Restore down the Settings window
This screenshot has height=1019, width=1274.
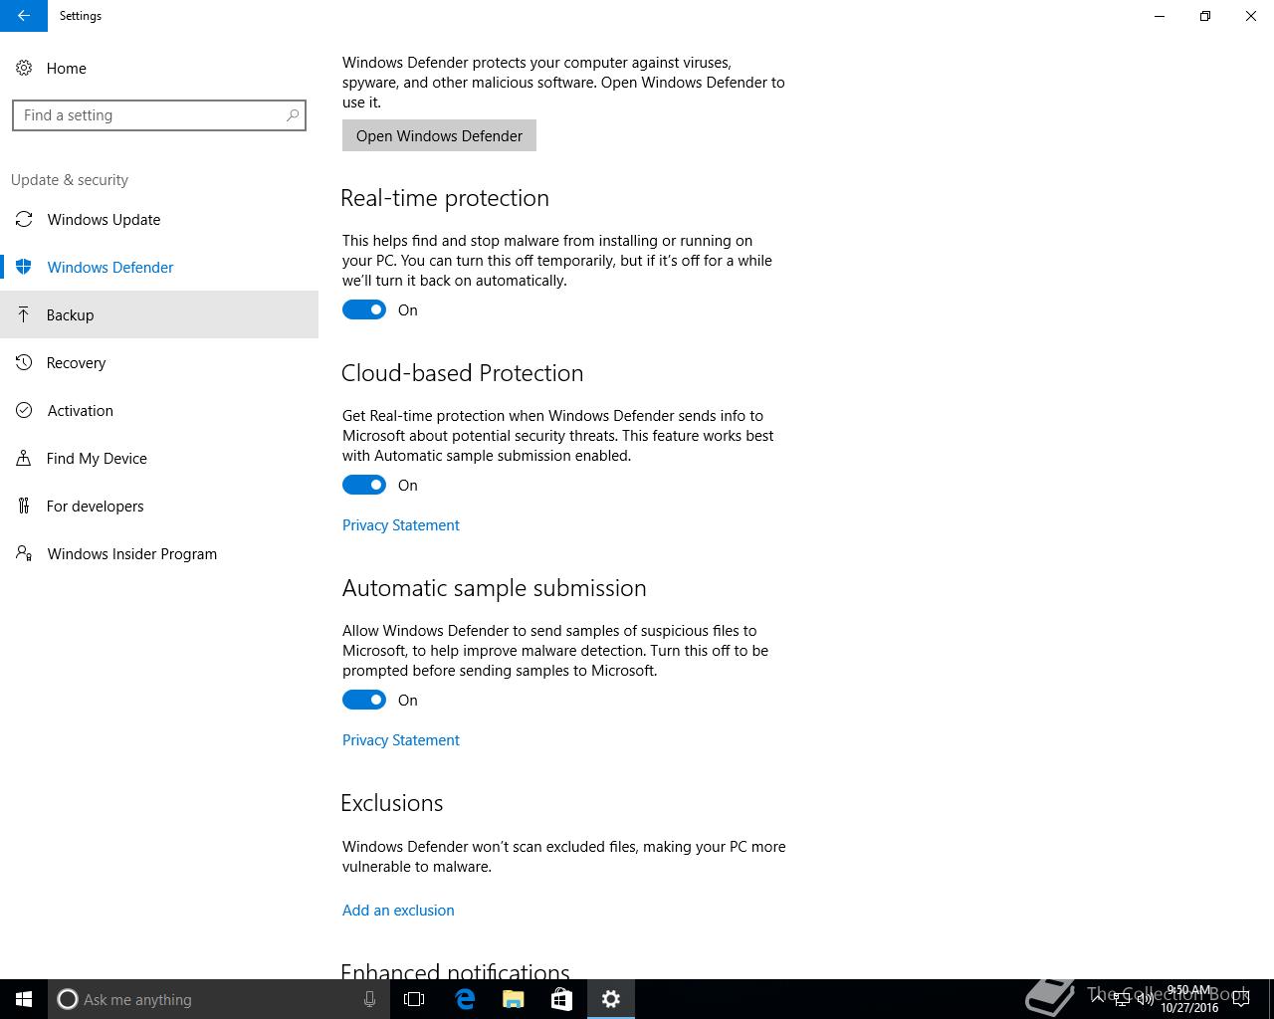coord(1205,16)
